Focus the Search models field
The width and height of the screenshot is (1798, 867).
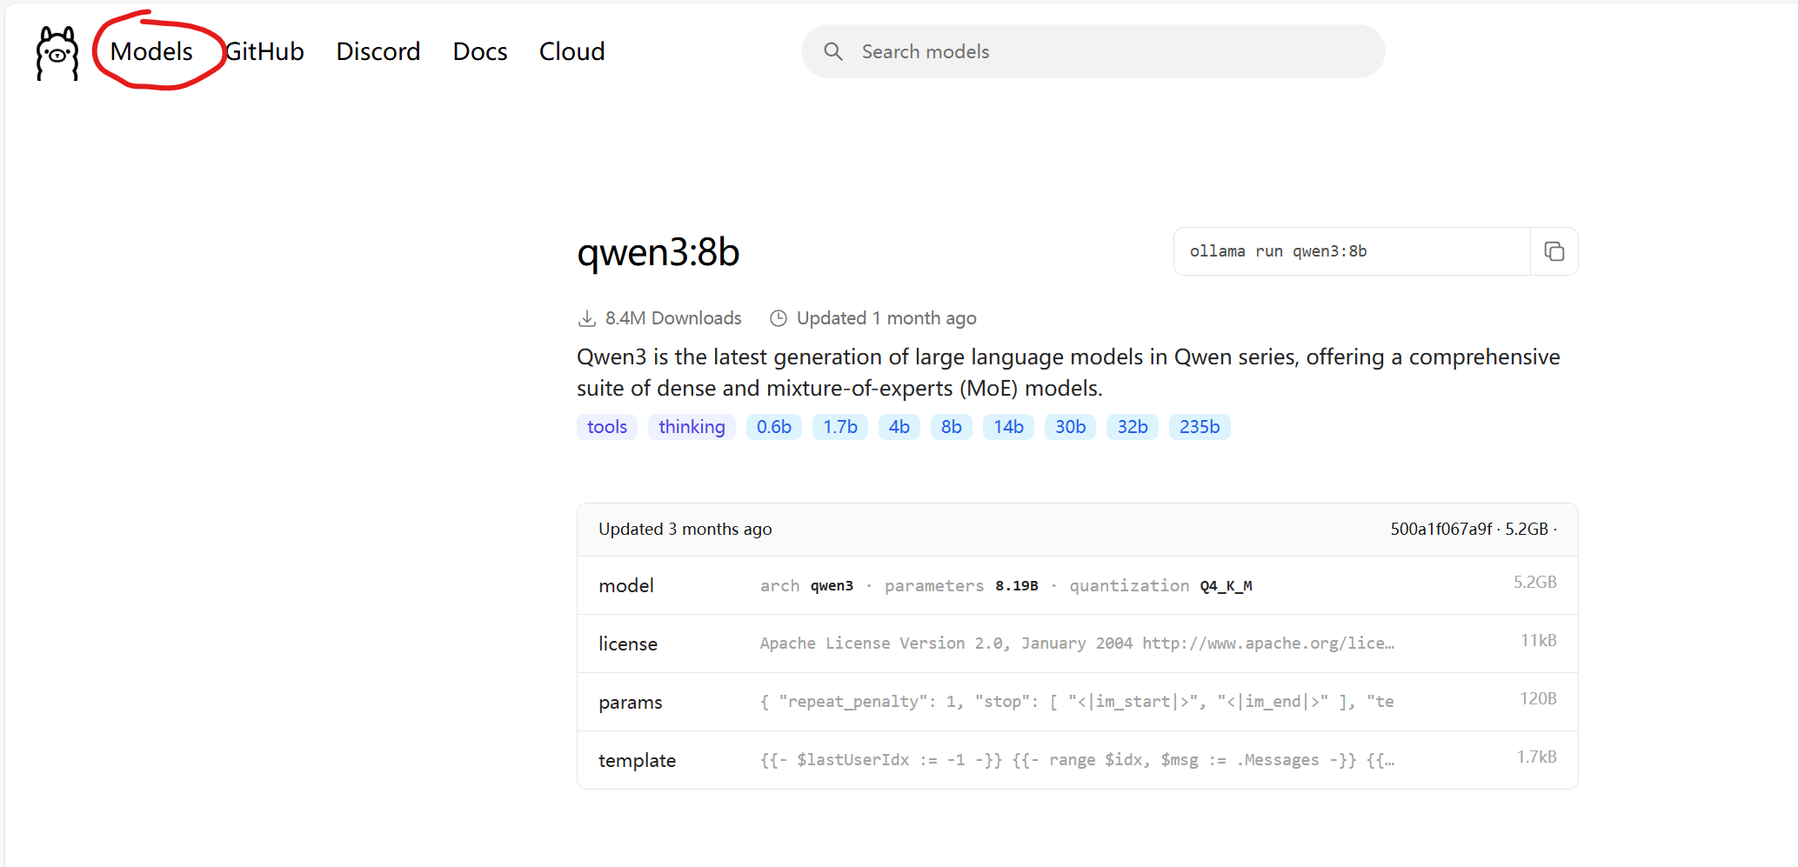click(1093, 51)
